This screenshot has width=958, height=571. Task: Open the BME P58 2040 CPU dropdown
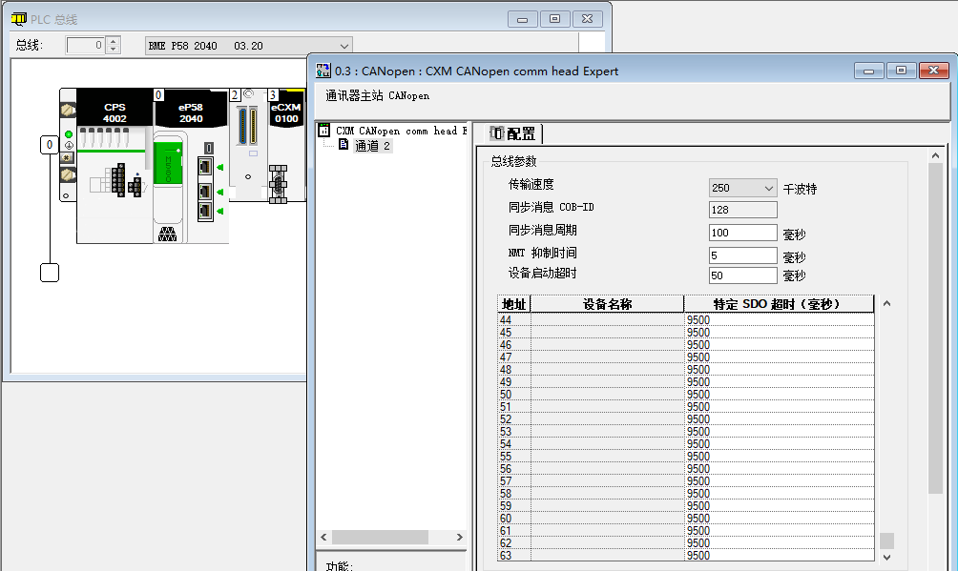click(249, 46)
